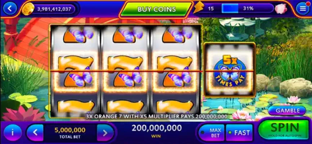Tap the 3,981,412,037 coin balance
312x144 pixels.
pos(54,9)
